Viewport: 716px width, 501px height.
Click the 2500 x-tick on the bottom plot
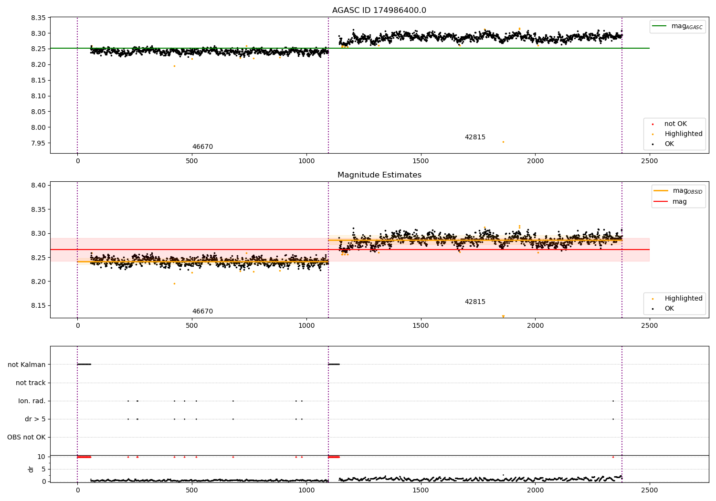click(x=649, y=490)
